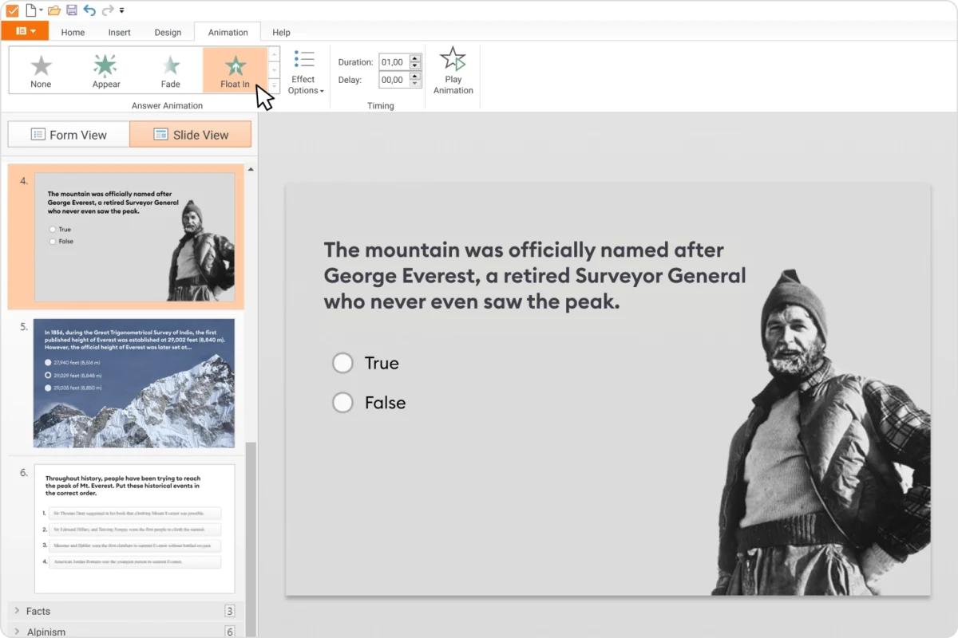This screenshot has height=638, width=958.
Task: Click the mountaineer photo on the main slide
Action: pyautogui.click(x=821, y=432)
